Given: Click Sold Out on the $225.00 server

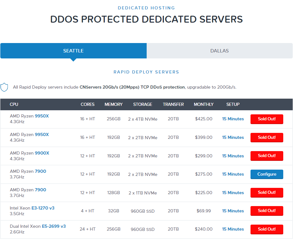Looking at the screenshot, I should coord(267,193).
